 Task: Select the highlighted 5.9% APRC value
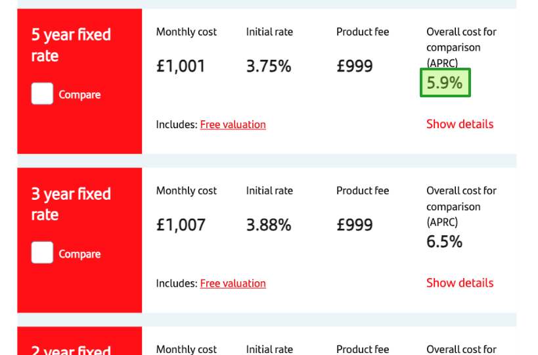445,83
